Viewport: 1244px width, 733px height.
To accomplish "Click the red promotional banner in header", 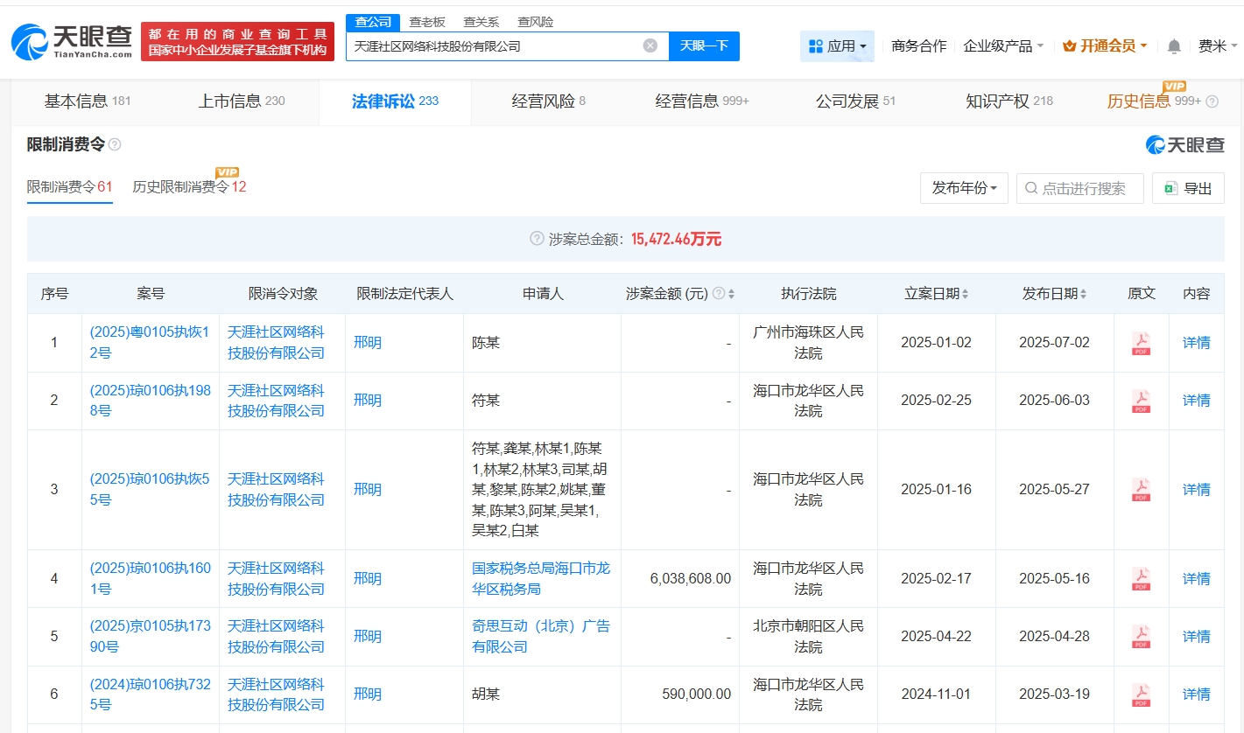I will tap(237, 42).
